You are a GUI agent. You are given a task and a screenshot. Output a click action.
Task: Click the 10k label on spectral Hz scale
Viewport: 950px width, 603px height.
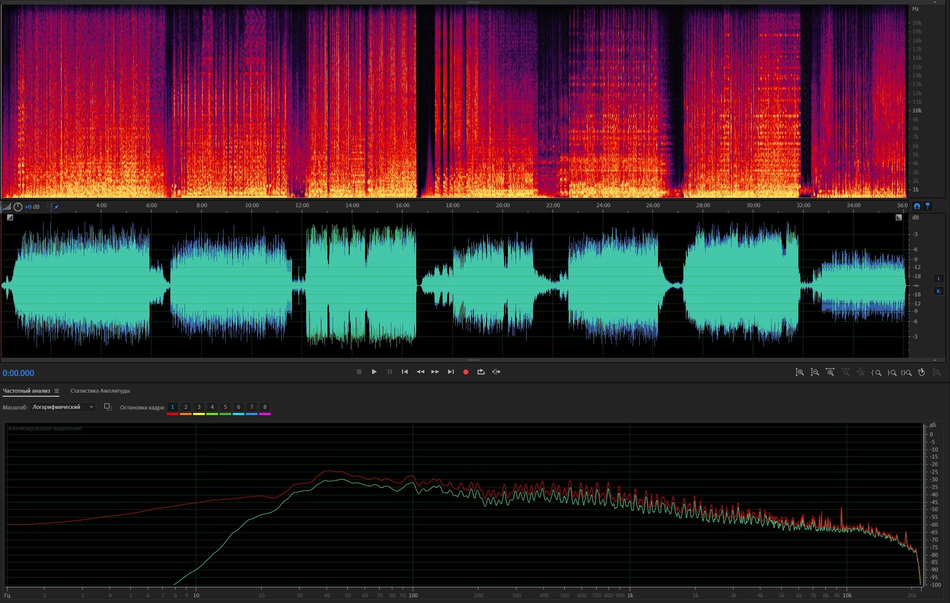(x=917, y=110)
